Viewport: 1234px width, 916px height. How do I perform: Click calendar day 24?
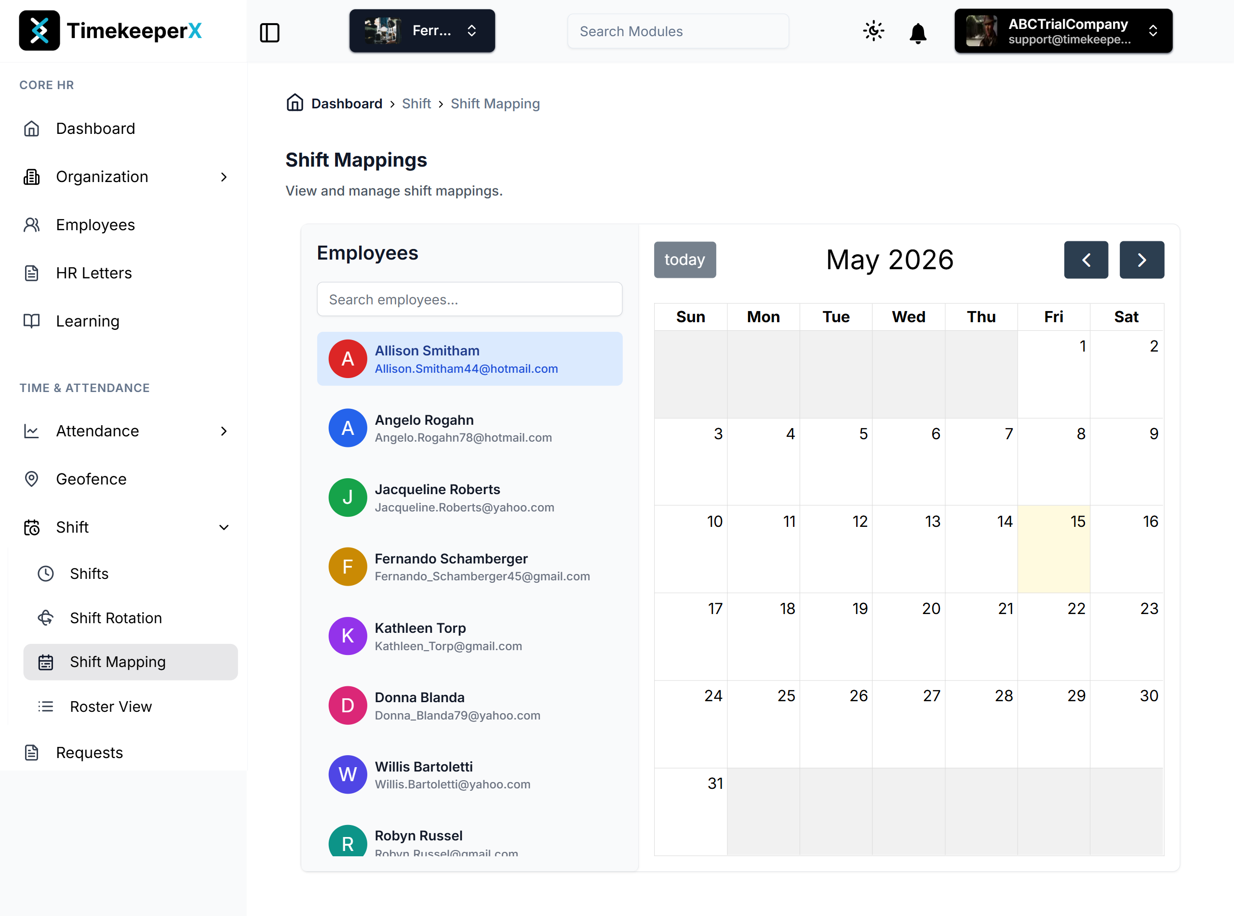tap(691, 724)
